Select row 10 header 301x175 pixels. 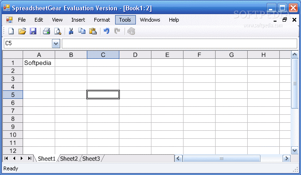pos(13,135)
